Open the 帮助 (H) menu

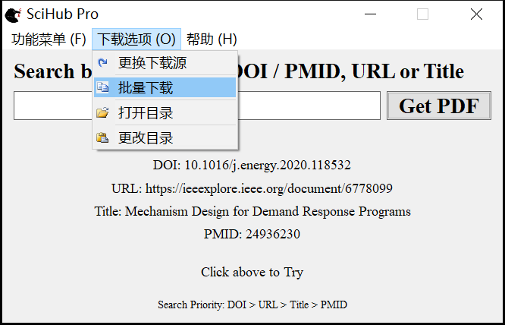(x=212, y=39)
